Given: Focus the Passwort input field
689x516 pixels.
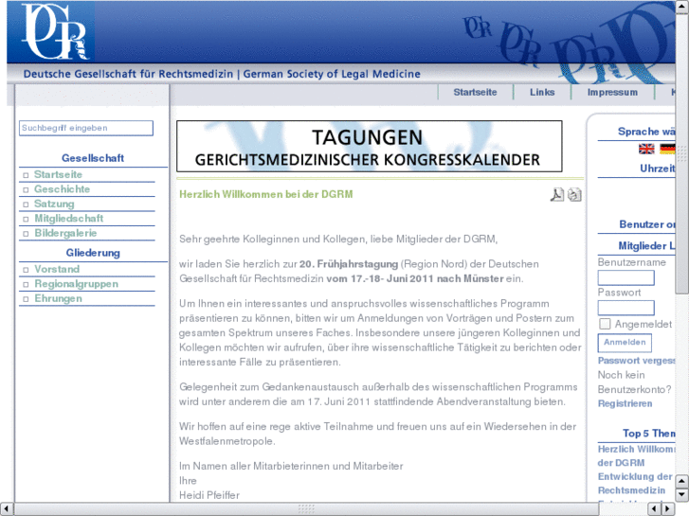Looking at the screenshot, I should click(x=626, y=308).
